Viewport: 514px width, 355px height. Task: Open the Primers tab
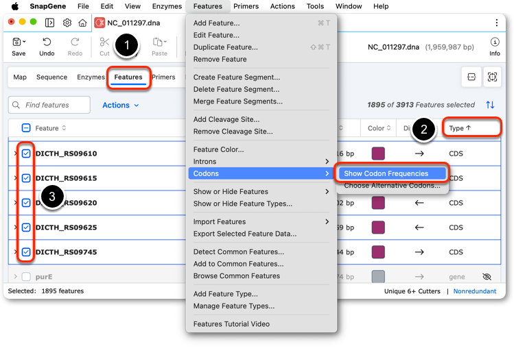click(163, 77)
